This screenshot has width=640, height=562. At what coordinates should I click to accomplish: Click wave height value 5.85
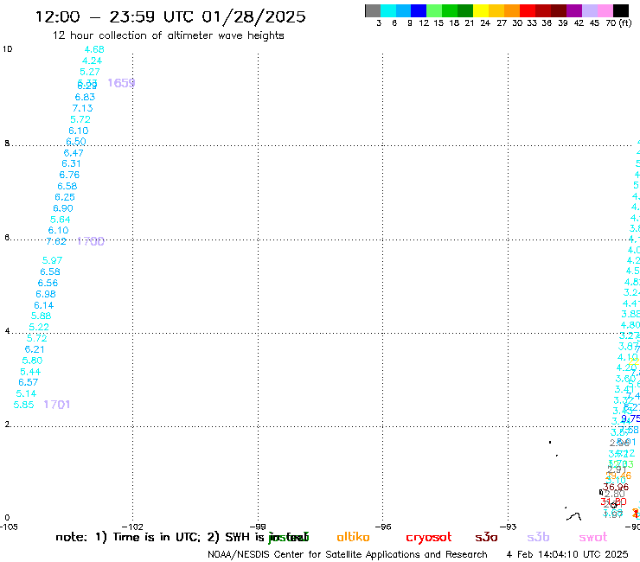(23, 405)
